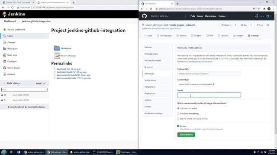Open Explore in GitHub header
Image resolution: width=277 pixels, height=155 pixels.
coord(222,16)
